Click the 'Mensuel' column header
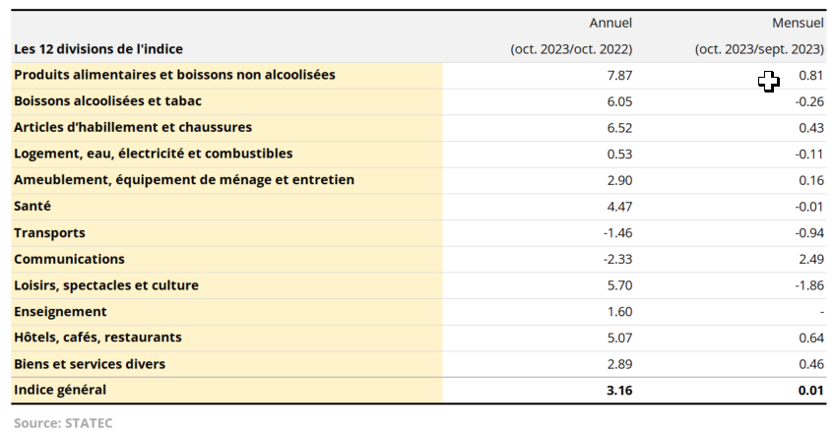 coord(799,23)
